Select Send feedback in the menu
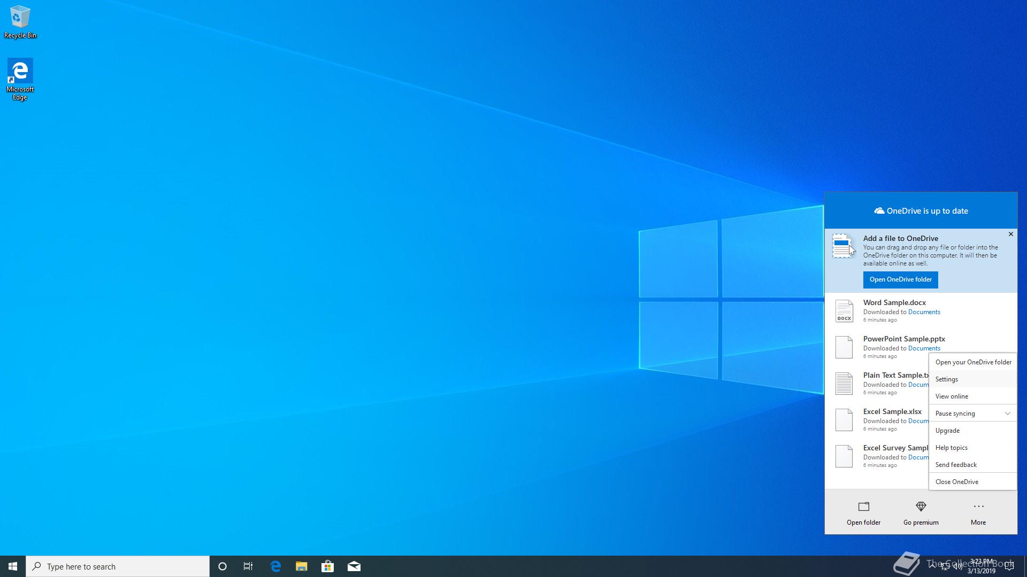 (x=972, y=465)
